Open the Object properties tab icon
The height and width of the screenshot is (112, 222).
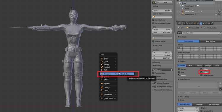[x=195, y=23]
